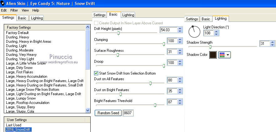Select 2016_SnowDrift user preset
276x132 pixels.
[x=19, y=130]
